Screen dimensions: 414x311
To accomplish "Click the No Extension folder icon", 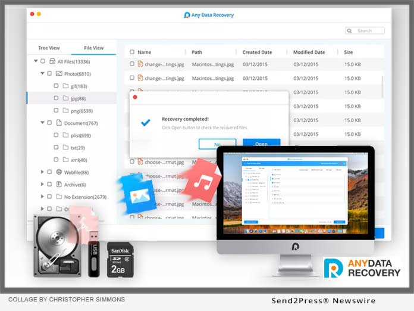I will (59, 197).
